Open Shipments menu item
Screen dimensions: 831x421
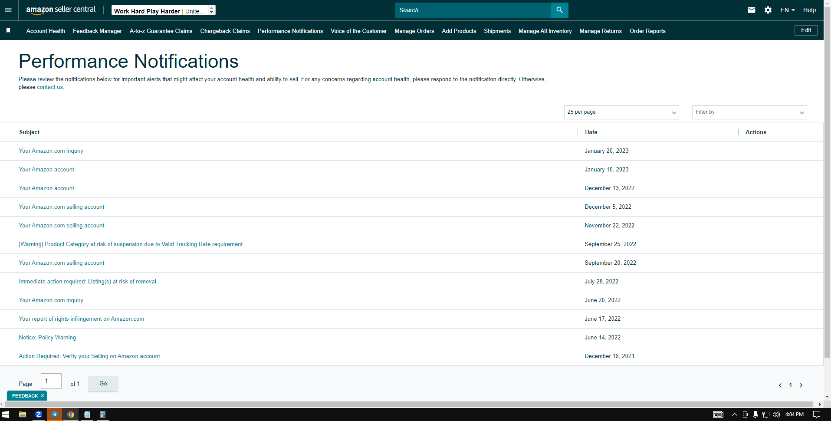(x=497, y=31)
